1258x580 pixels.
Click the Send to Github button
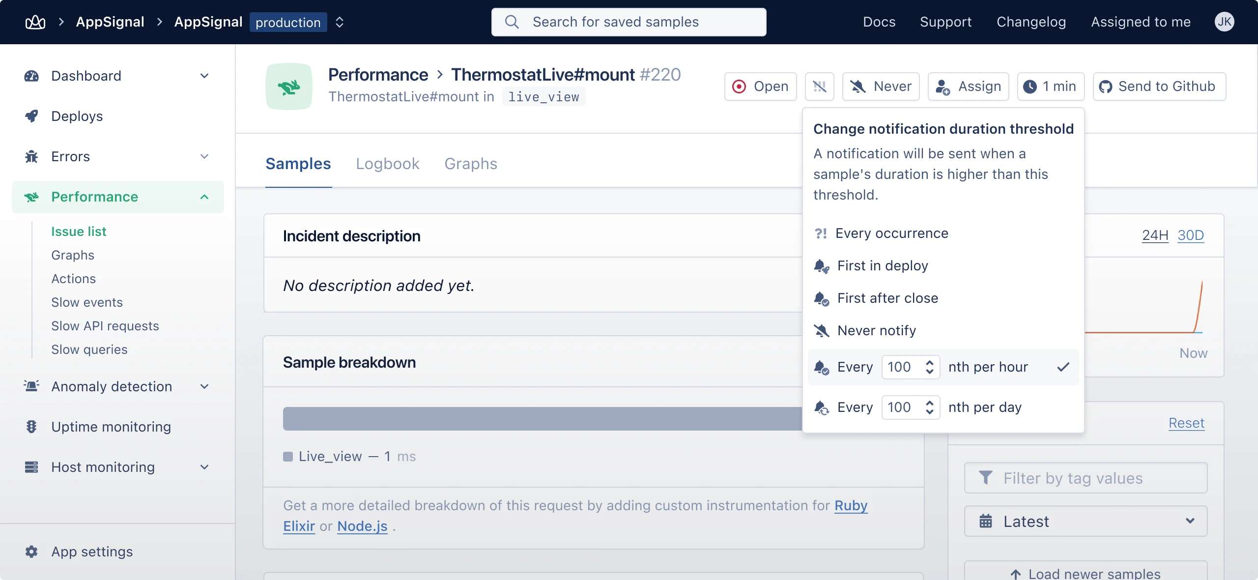[1159, 87]
